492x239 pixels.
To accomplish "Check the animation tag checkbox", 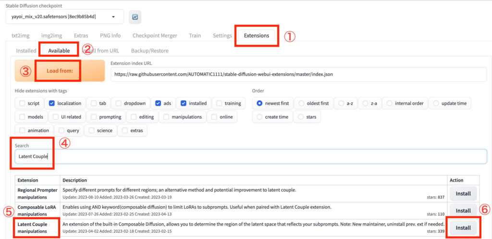I will click(x=23, y=130).
